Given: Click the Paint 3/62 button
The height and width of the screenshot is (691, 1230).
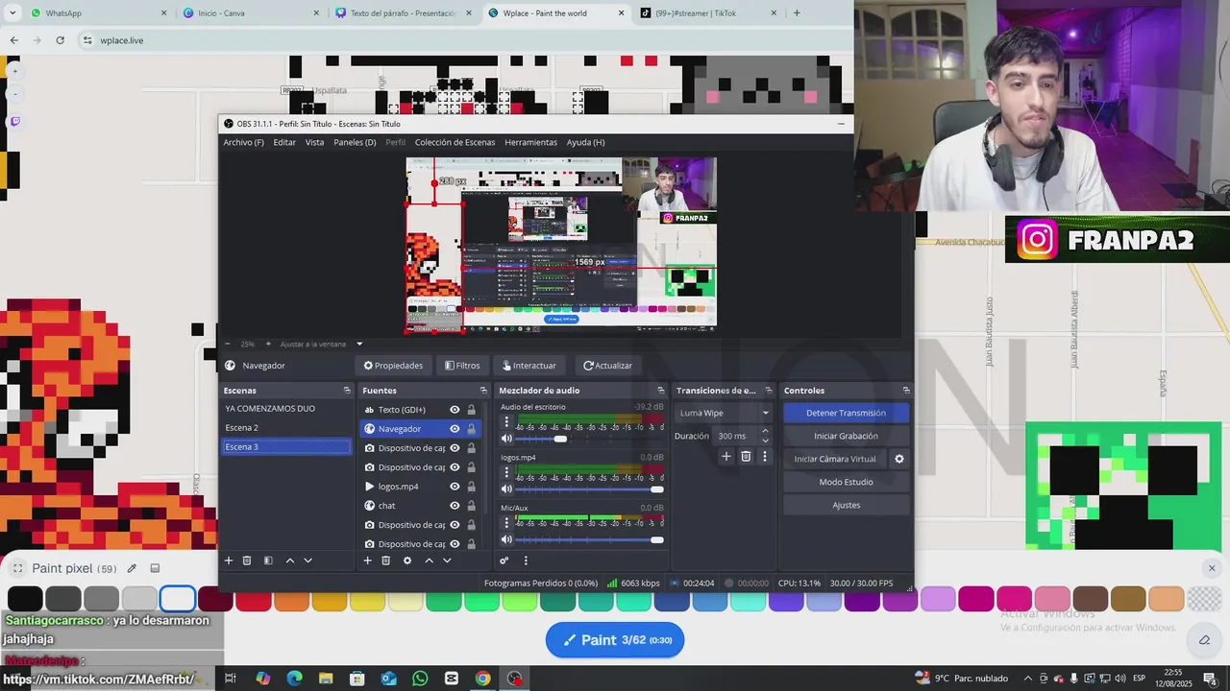Looking at the screenshot, I should pos(615,640).
